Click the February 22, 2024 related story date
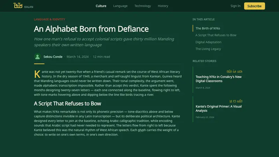 (x=205, y=117)
